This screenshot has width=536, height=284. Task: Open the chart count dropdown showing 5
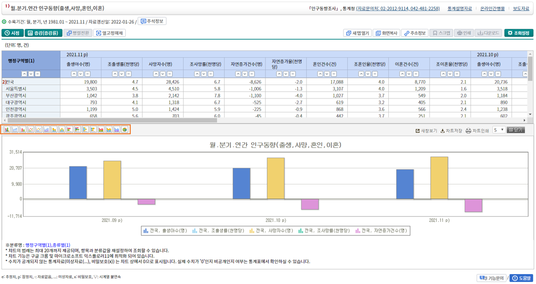pos(499,130)
